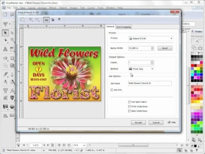Click the weld shapes icon in right panel
The width and height of the screenshot is (205, 154).
click(x=194, y=48)
